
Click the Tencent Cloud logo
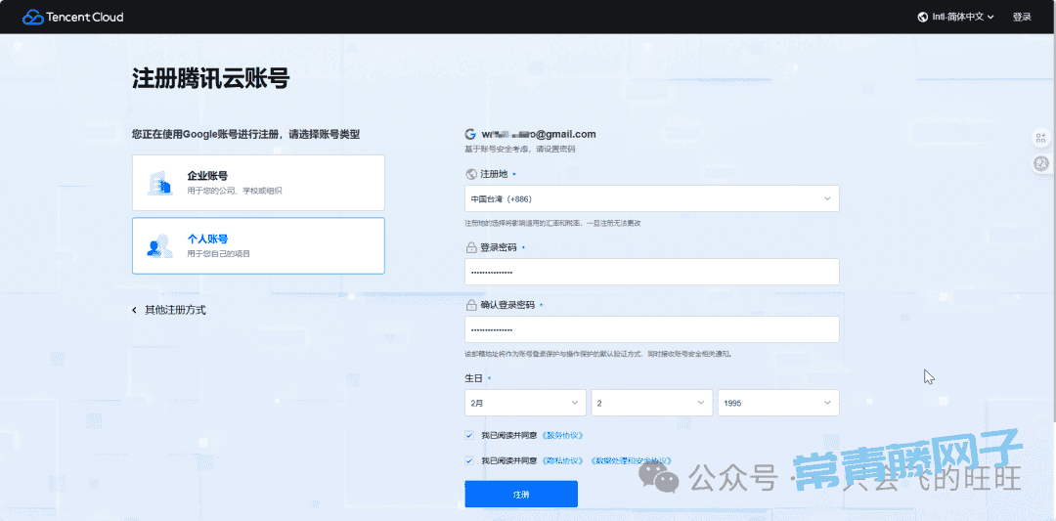[72, 17]
